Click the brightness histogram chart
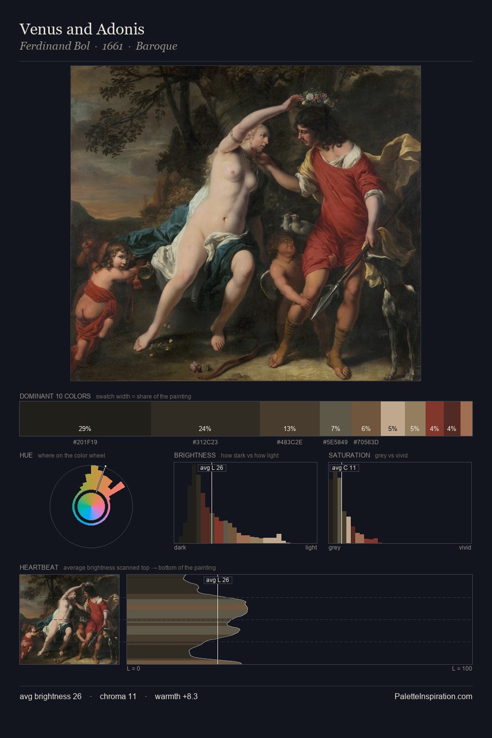This screenshot has height=738, width=492. (246, 503)
